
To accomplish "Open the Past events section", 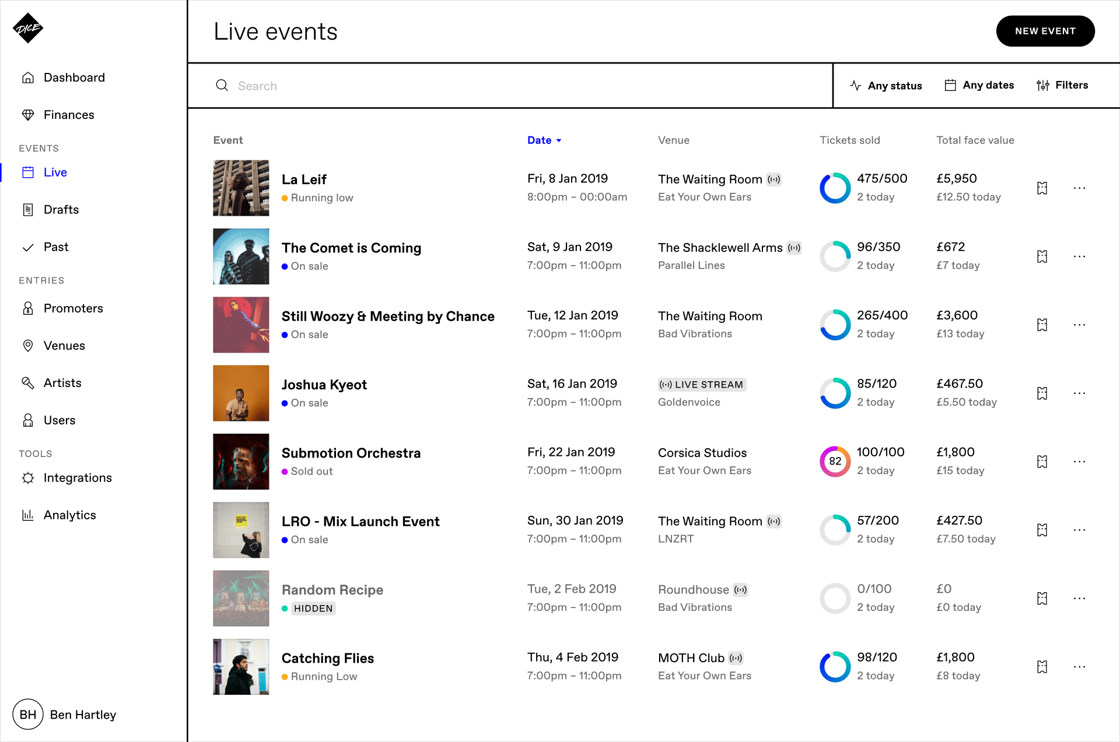I will tap(55, 247).
